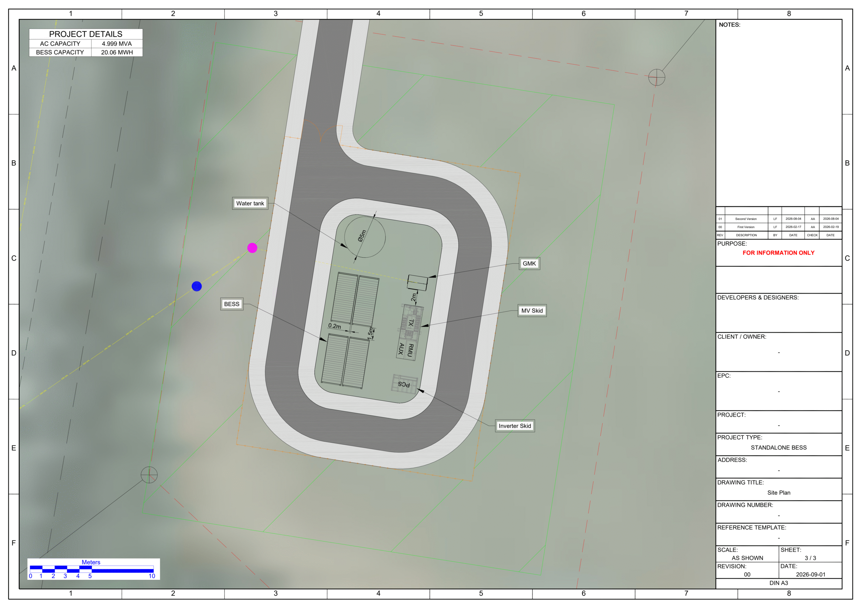Click the AC CAPACITY cell
Image resolution: width=861 pixels, height=608 pixels.
(x=60, y=44)
